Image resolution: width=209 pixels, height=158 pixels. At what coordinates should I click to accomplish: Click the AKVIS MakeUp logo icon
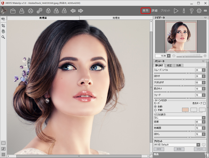(4, 11)
